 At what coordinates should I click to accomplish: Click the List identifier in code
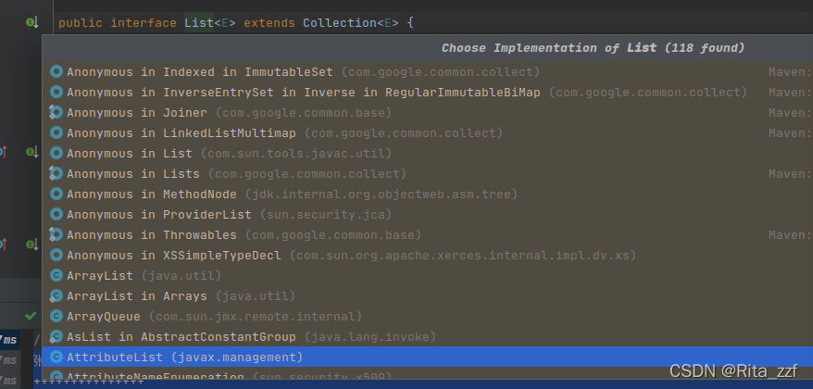[199, 23]
